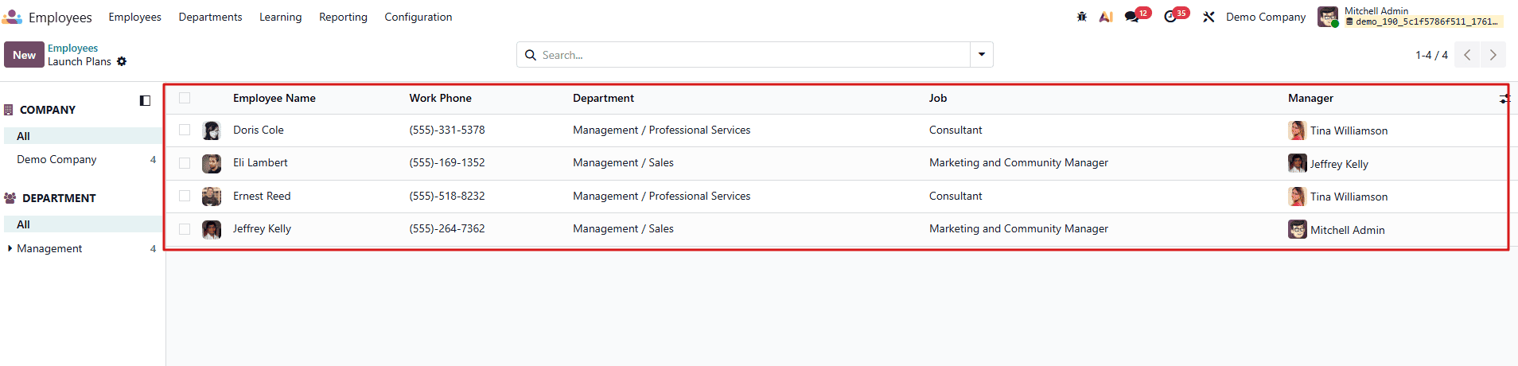This screenshot has width=1518, height=366.
Task: Sort by the Manager column header
Action: tap(1310, 98)
